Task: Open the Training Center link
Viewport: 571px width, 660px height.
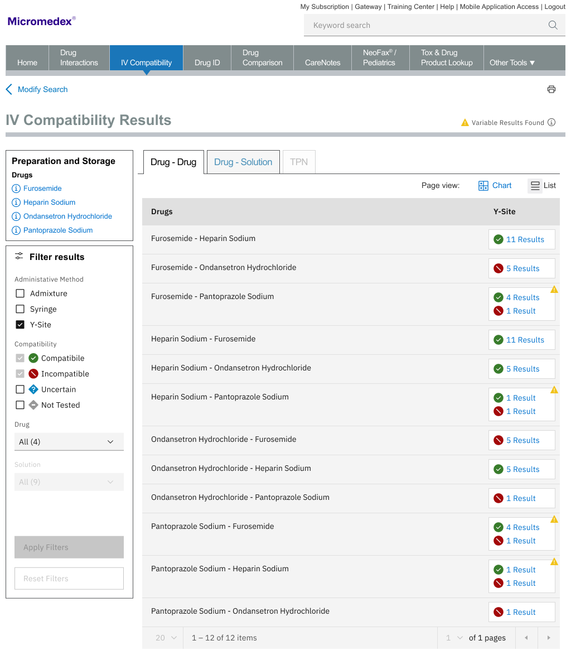Action: click(x=410, y=7)
